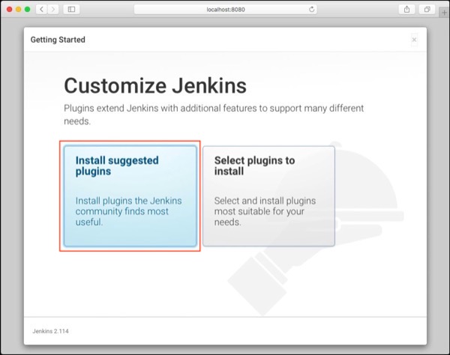Maximize the Safari window green button
The height and width of the screenshot is (355, 450).
click(x=28, y=10)
